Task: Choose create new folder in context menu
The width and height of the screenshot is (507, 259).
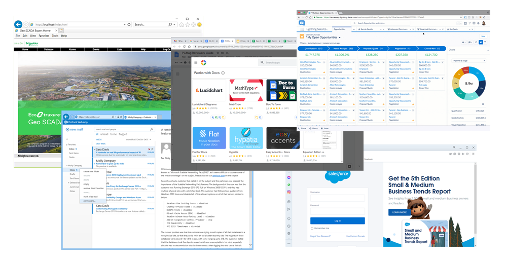Action: [91, 171]
